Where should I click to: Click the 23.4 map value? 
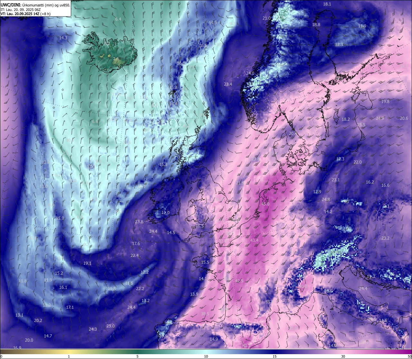(228, 84)
